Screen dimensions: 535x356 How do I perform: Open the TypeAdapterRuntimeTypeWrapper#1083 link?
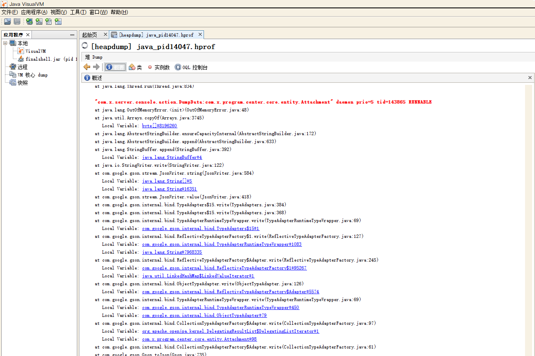click(222, 244)
